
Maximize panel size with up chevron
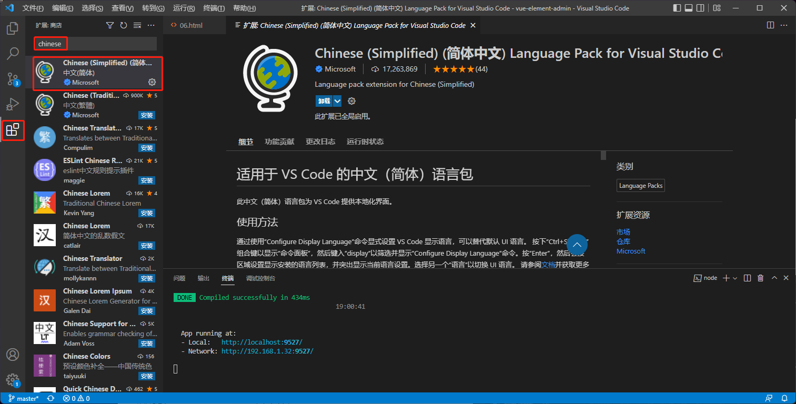click(773, 278)
